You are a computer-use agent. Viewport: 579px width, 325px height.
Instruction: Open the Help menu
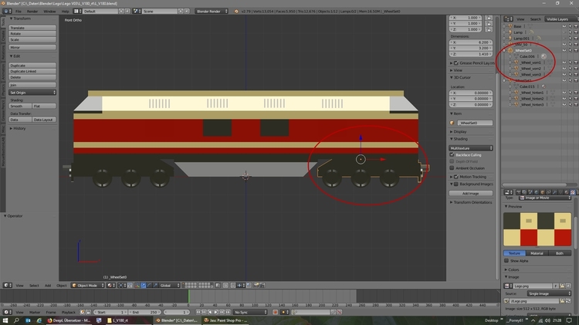tap(66, 12)
